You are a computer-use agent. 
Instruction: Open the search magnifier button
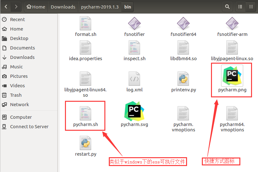tap(227, 7)
